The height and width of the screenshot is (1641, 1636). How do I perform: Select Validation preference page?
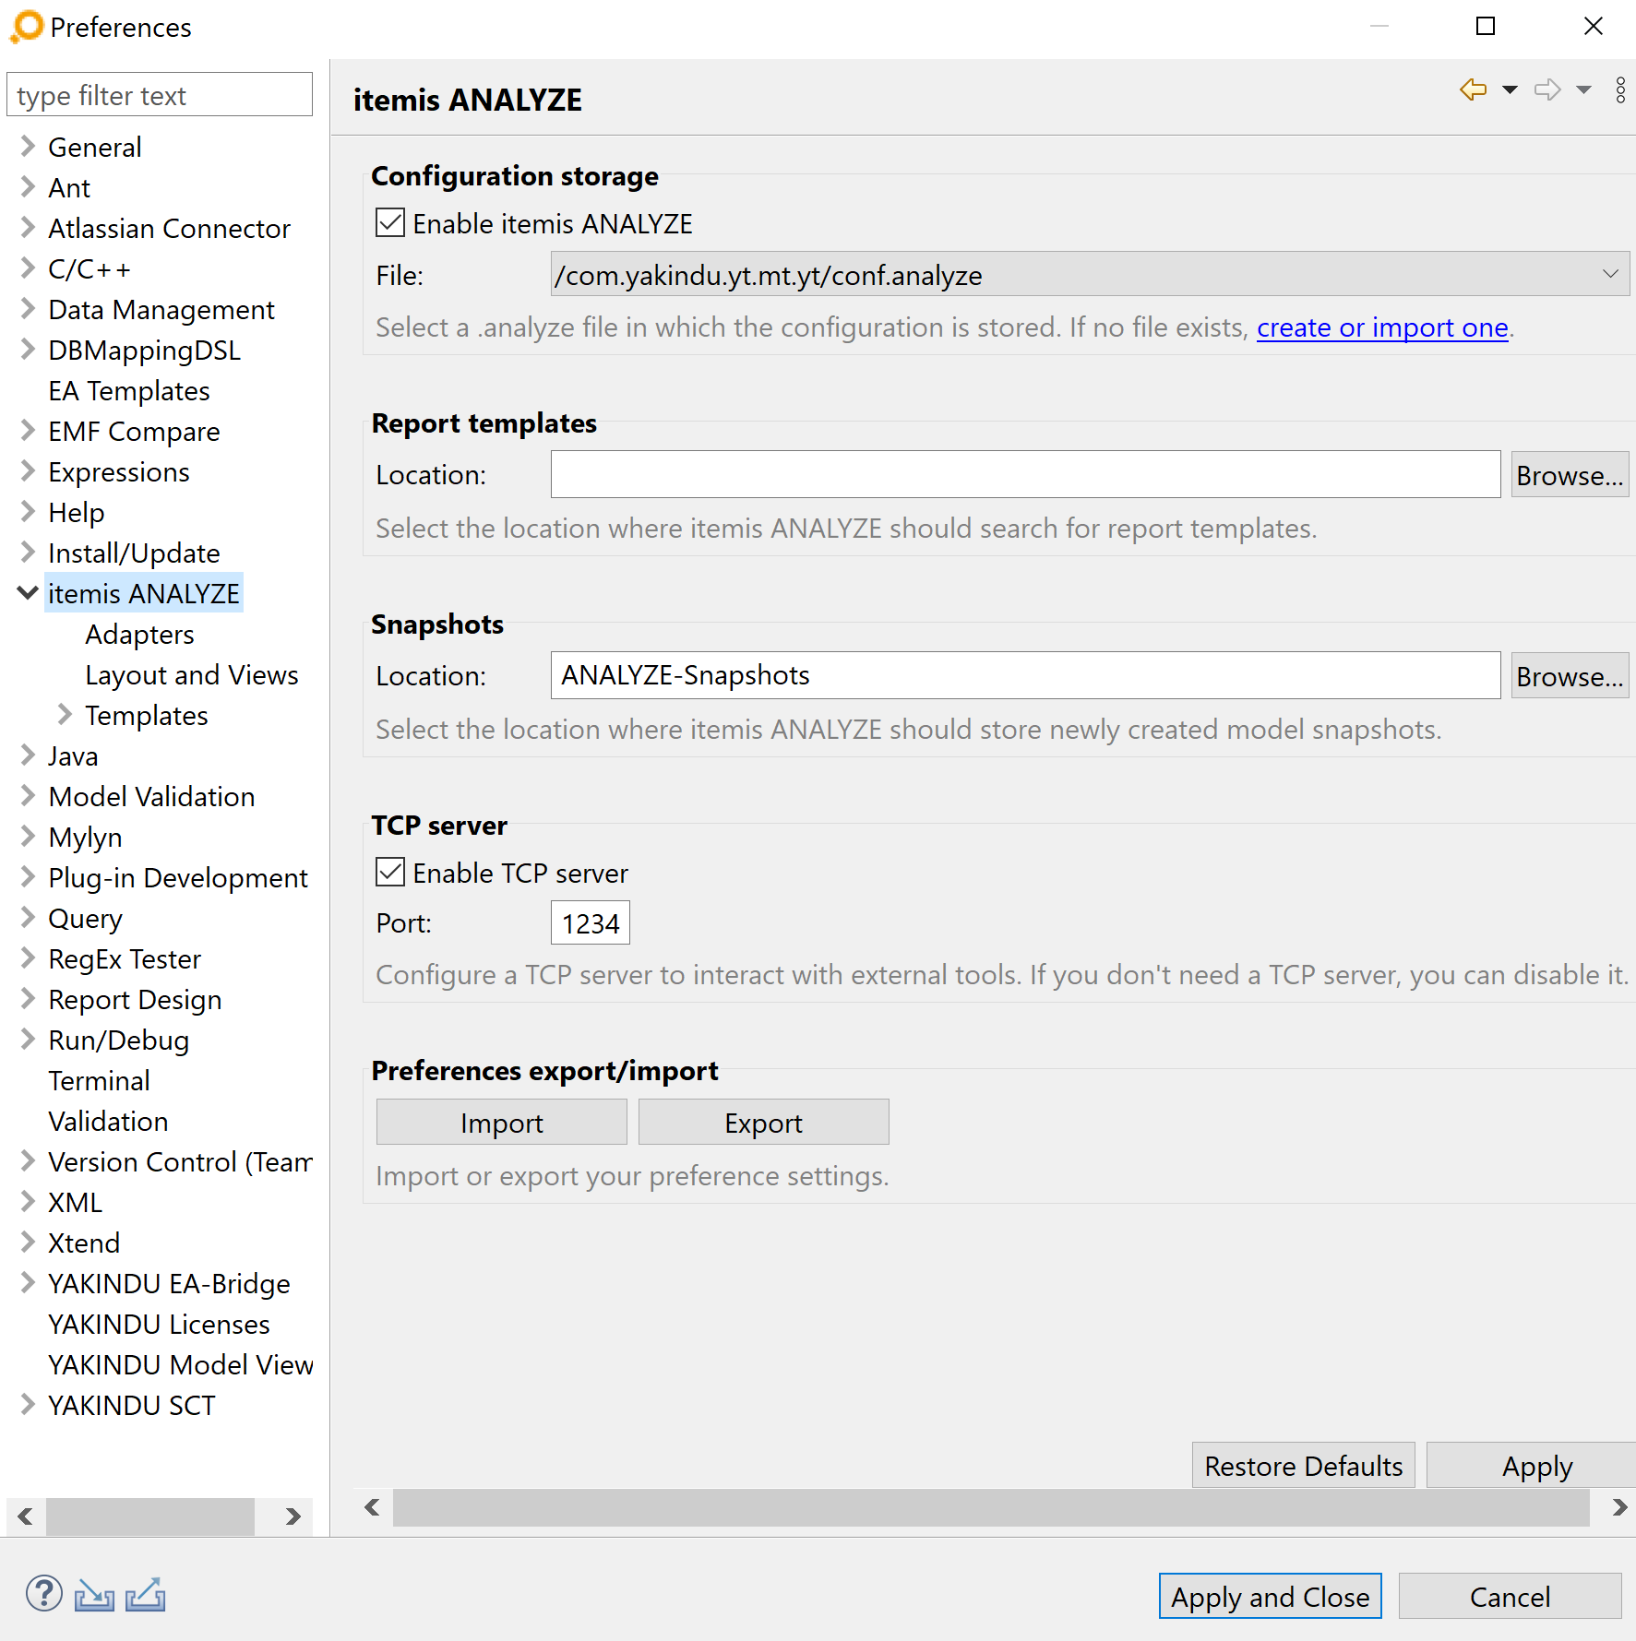point(109,1122)
